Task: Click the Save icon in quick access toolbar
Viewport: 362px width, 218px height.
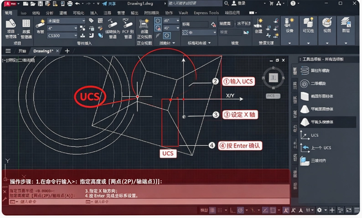Action: pos(40,4)
